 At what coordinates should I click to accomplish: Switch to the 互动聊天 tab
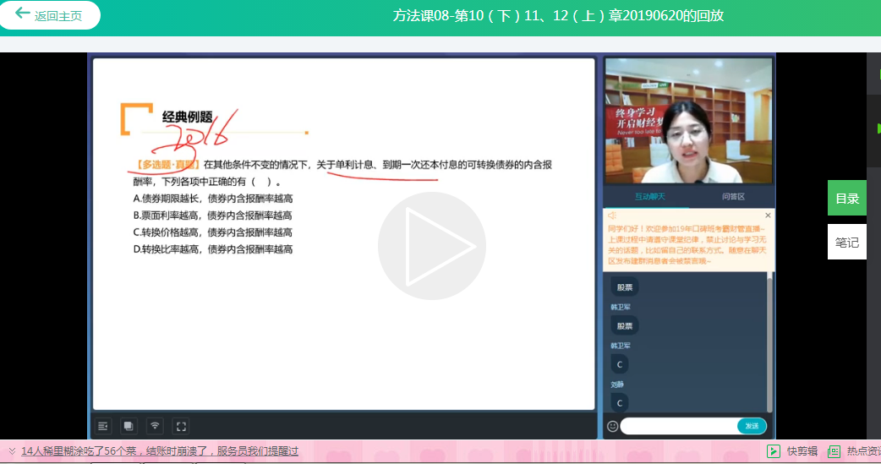pyautogui.click(x=650, y=197)
